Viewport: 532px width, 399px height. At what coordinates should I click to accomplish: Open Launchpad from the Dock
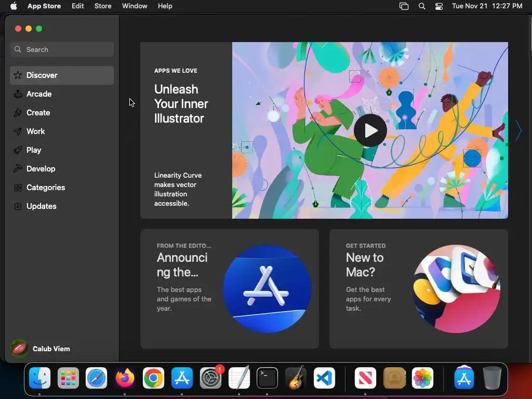click(x=68, y=378)
